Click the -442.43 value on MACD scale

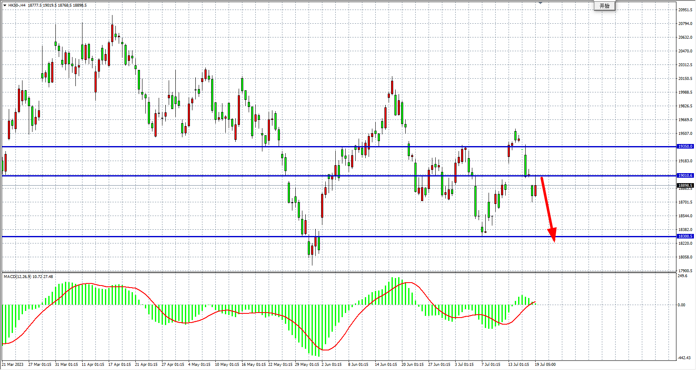[x=684, y=358]
